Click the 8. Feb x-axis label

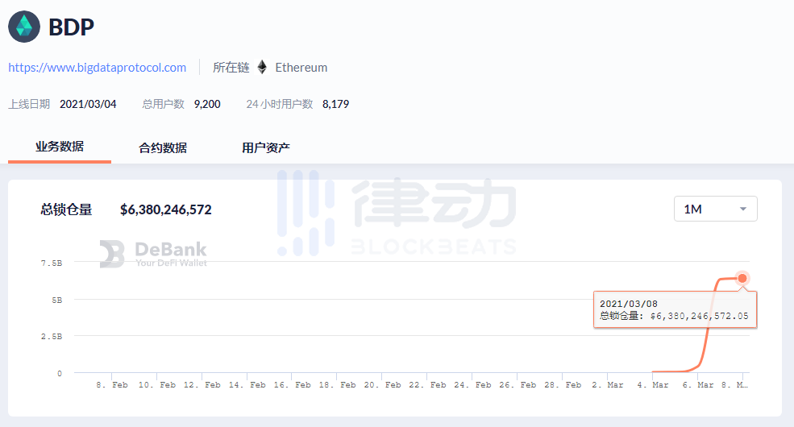coord(112,385)
